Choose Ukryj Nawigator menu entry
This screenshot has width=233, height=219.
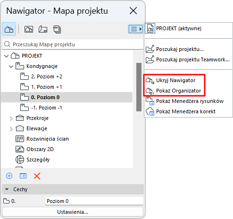click(188, 80)
